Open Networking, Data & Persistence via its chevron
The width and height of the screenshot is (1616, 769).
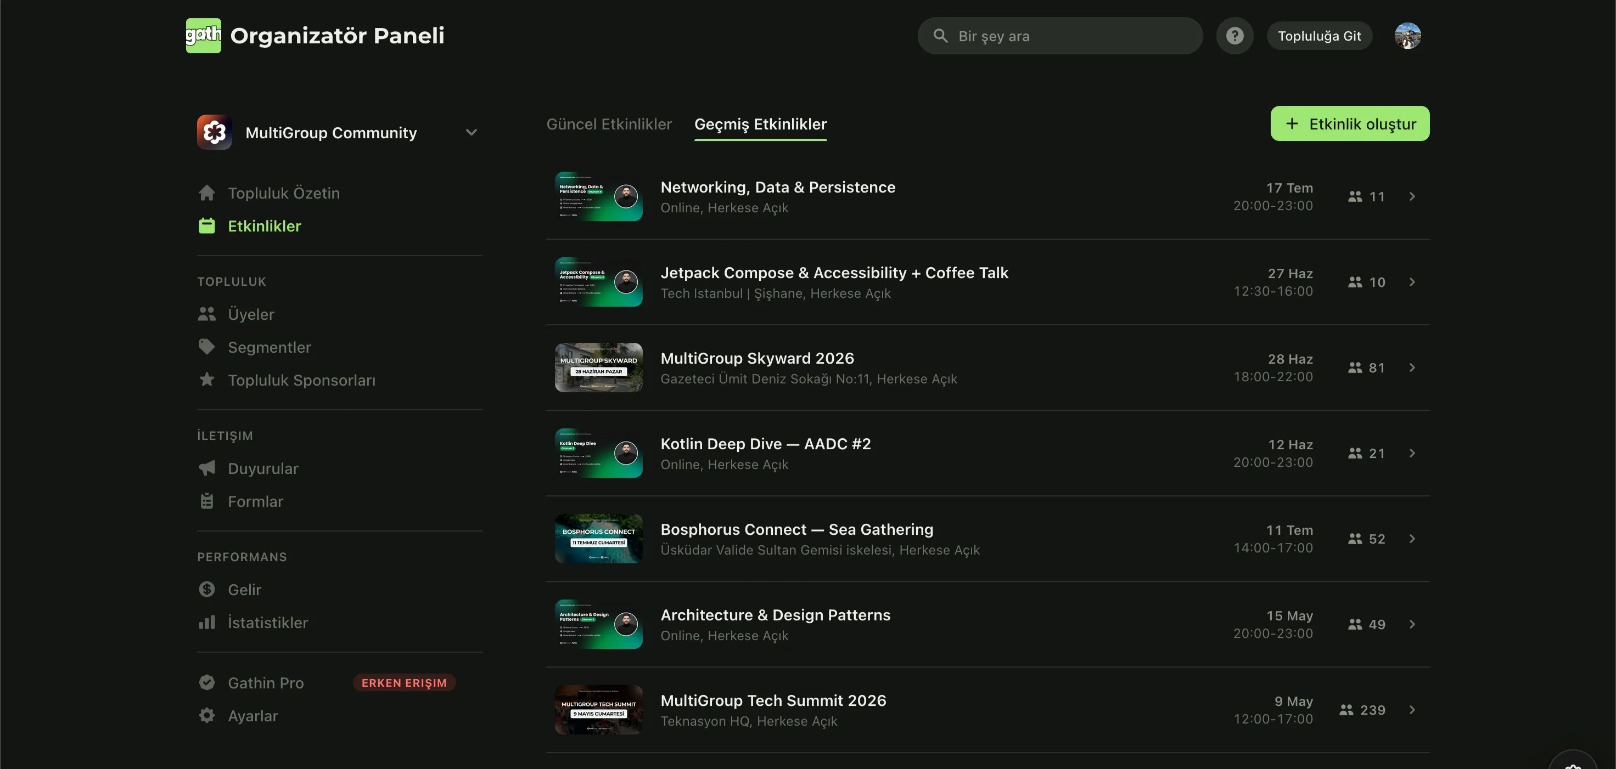[1412, 196]
